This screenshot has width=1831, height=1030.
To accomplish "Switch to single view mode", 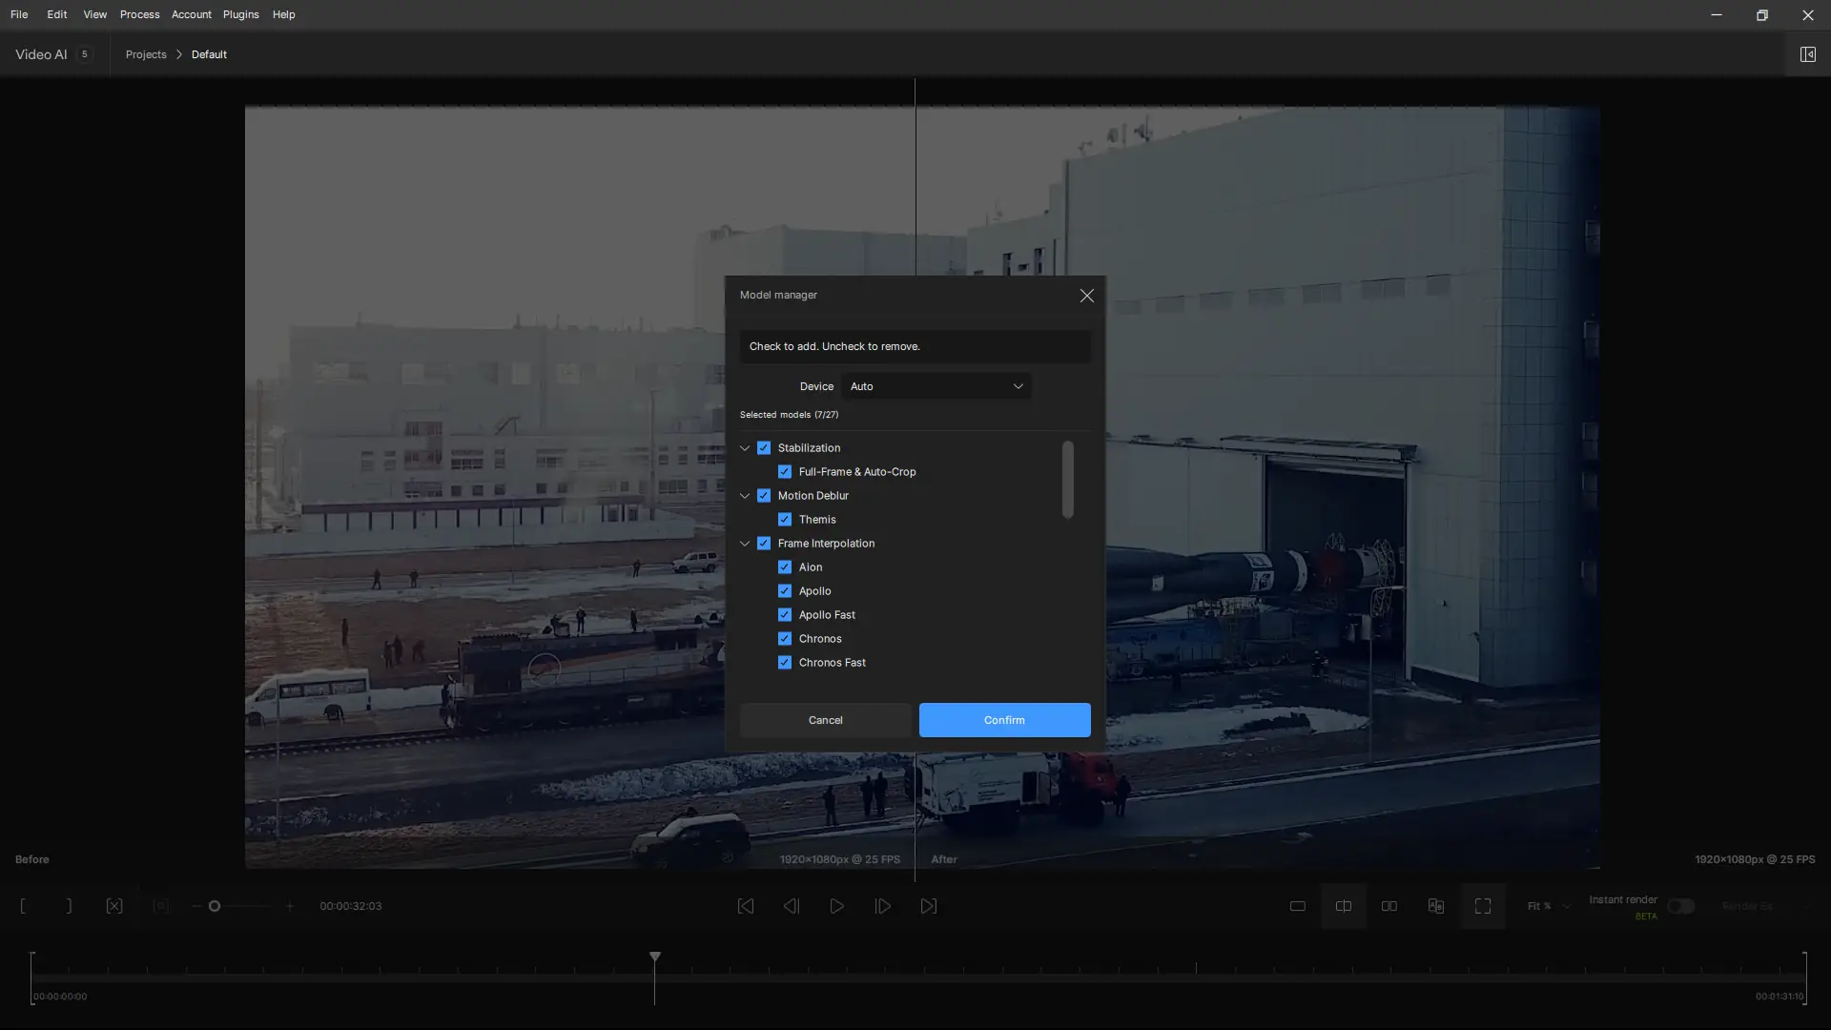I will coord(1297,906).
